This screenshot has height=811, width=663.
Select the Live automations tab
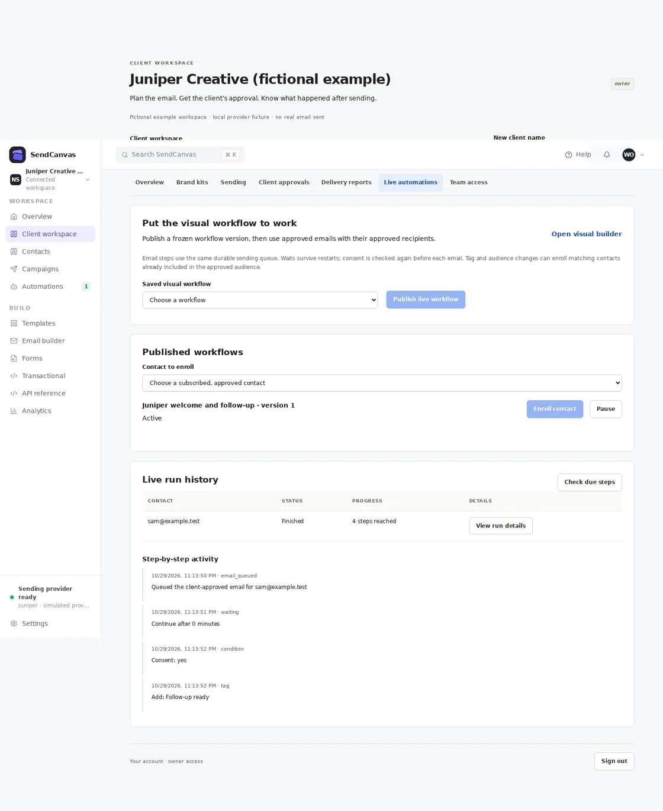tap(410, 182)
